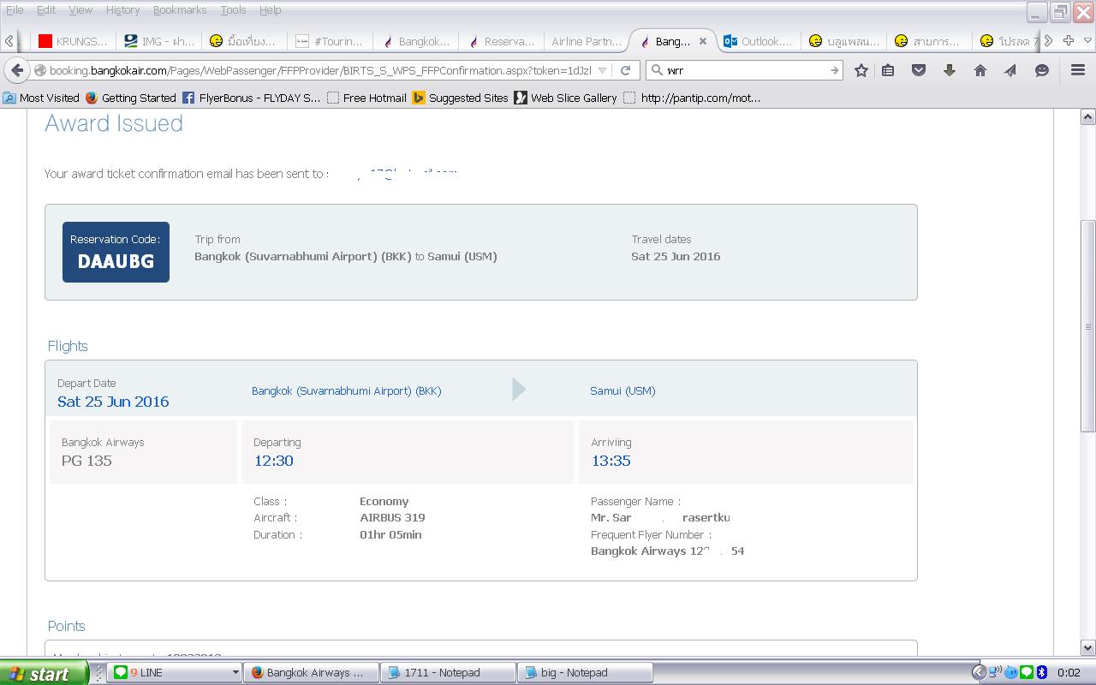Screen dimensions: 1096x685
Task: Bookmark this page with the star icon
Action: pos(861,70)
